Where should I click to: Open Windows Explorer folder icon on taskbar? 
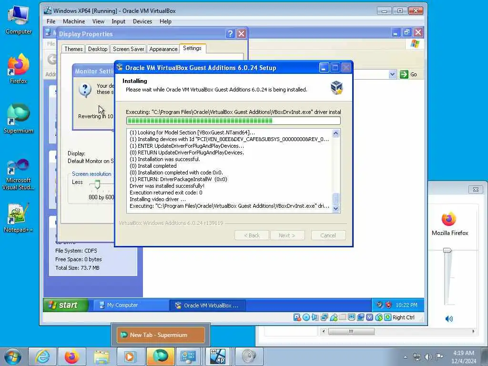[x=101, y=356]
